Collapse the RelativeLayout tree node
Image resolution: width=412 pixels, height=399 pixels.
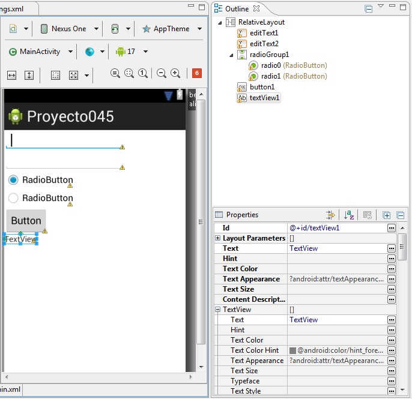click(220, 23)
